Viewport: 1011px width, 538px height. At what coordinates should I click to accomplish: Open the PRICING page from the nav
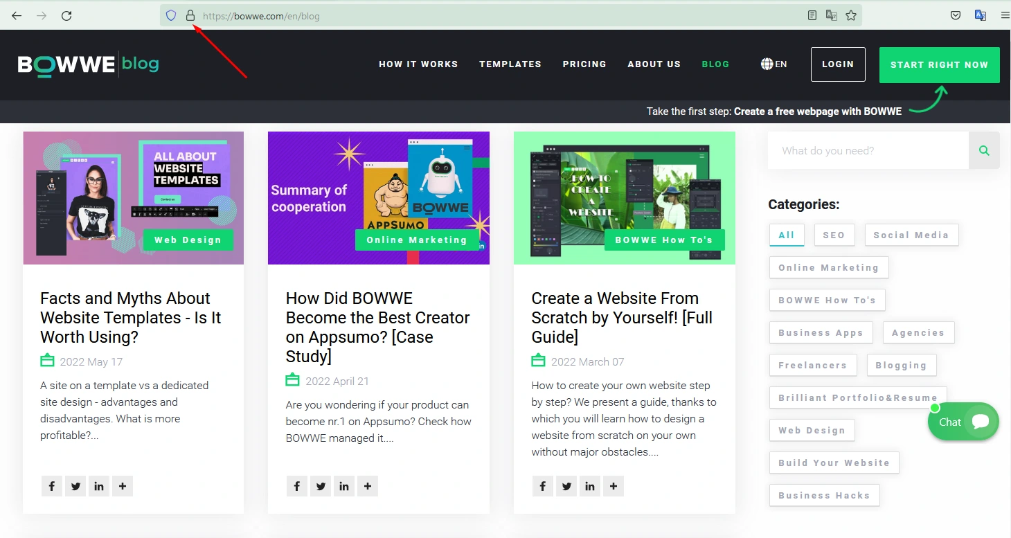(584, 64)
